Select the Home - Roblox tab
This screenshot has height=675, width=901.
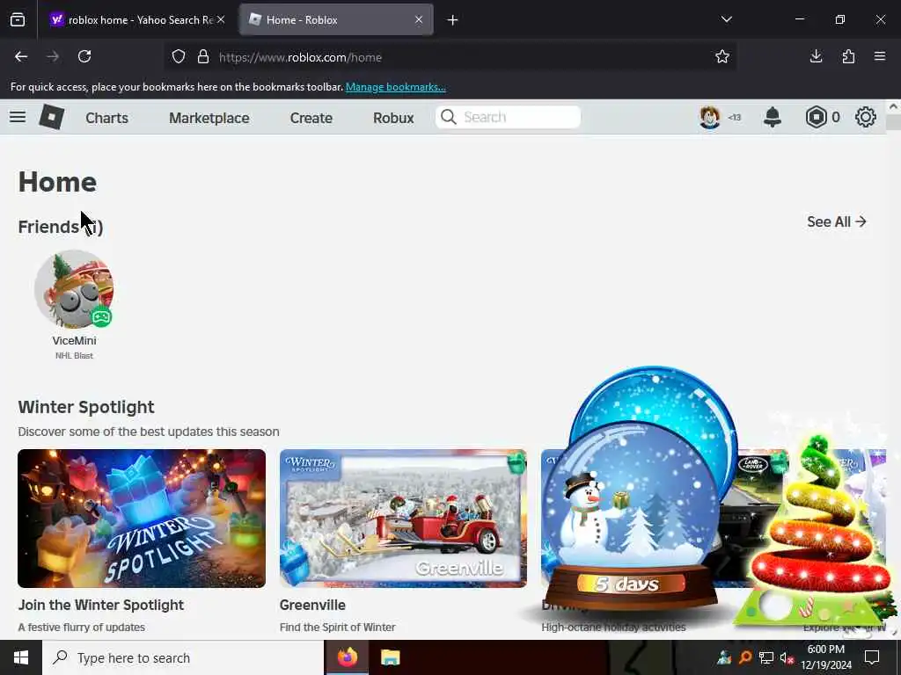336,20
